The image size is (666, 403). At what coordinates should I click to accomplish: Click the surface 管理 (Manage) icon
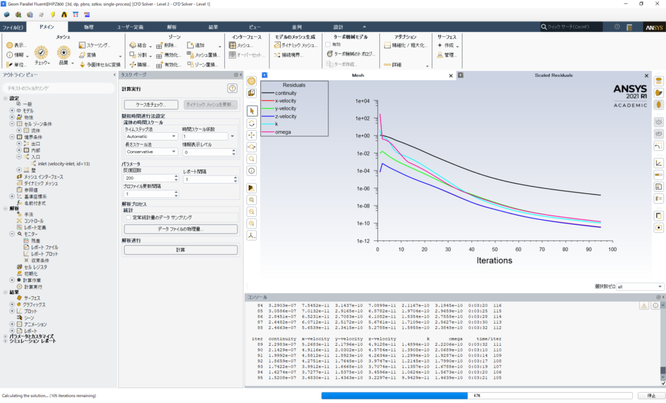coord(440,55)
